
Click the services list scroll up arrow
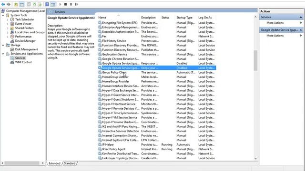pyautogui.click(x=255, y=17)
